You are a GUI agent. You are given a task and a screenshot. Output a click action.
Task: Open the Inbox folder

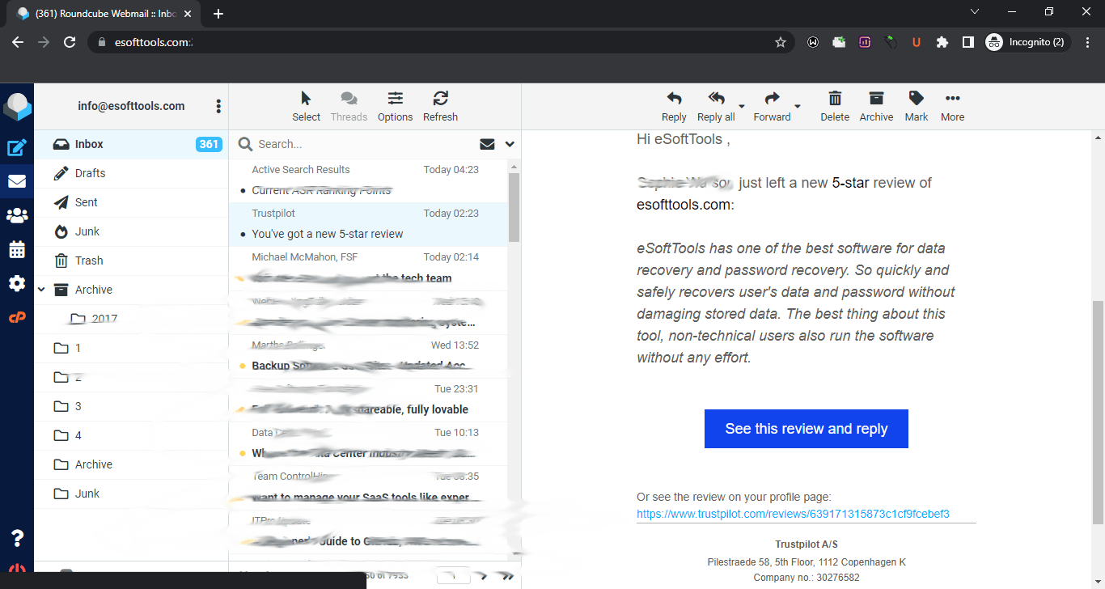click(x=131, y=144)
